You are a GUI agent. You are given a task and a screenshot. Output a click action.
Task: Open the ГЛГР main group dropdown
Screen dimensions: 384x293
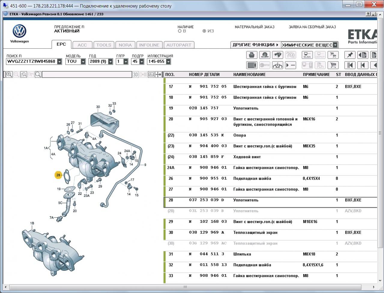126,62
